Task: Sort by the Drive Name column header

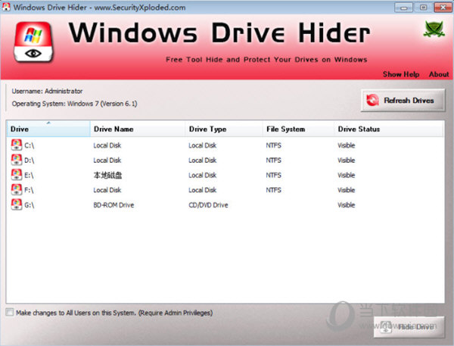Action: point(138,129)
